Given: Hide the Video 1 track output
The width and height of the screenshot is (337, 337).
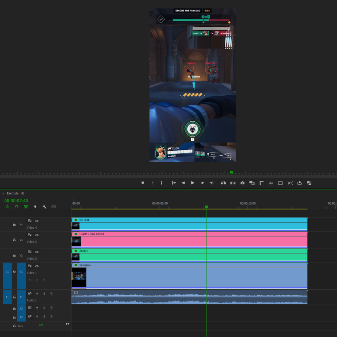Looking at the screenshot, I should pos(37,266).
